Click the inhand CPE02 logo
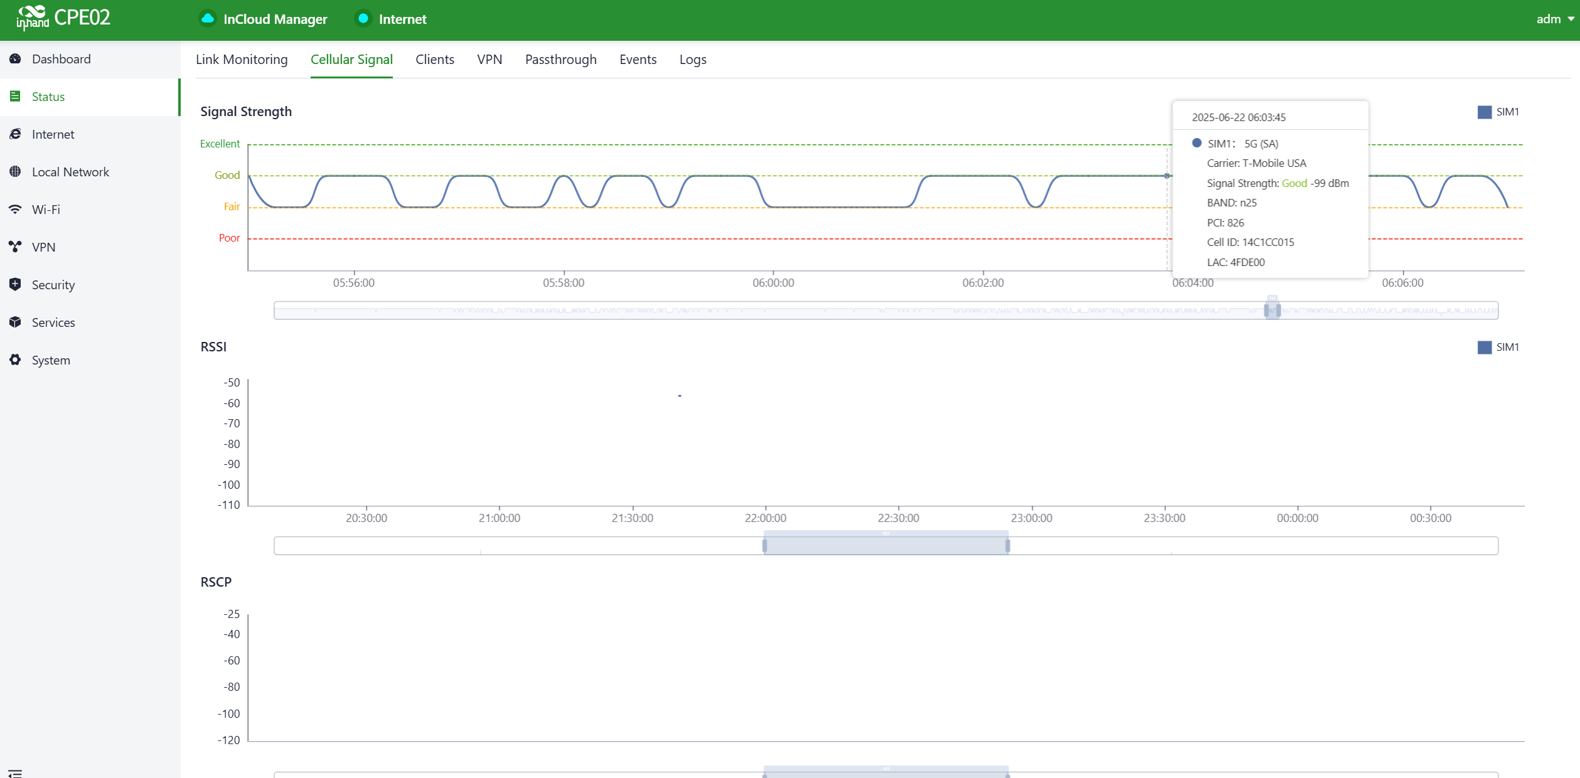This screenshot has width=1580, height=778. (64, 18)
